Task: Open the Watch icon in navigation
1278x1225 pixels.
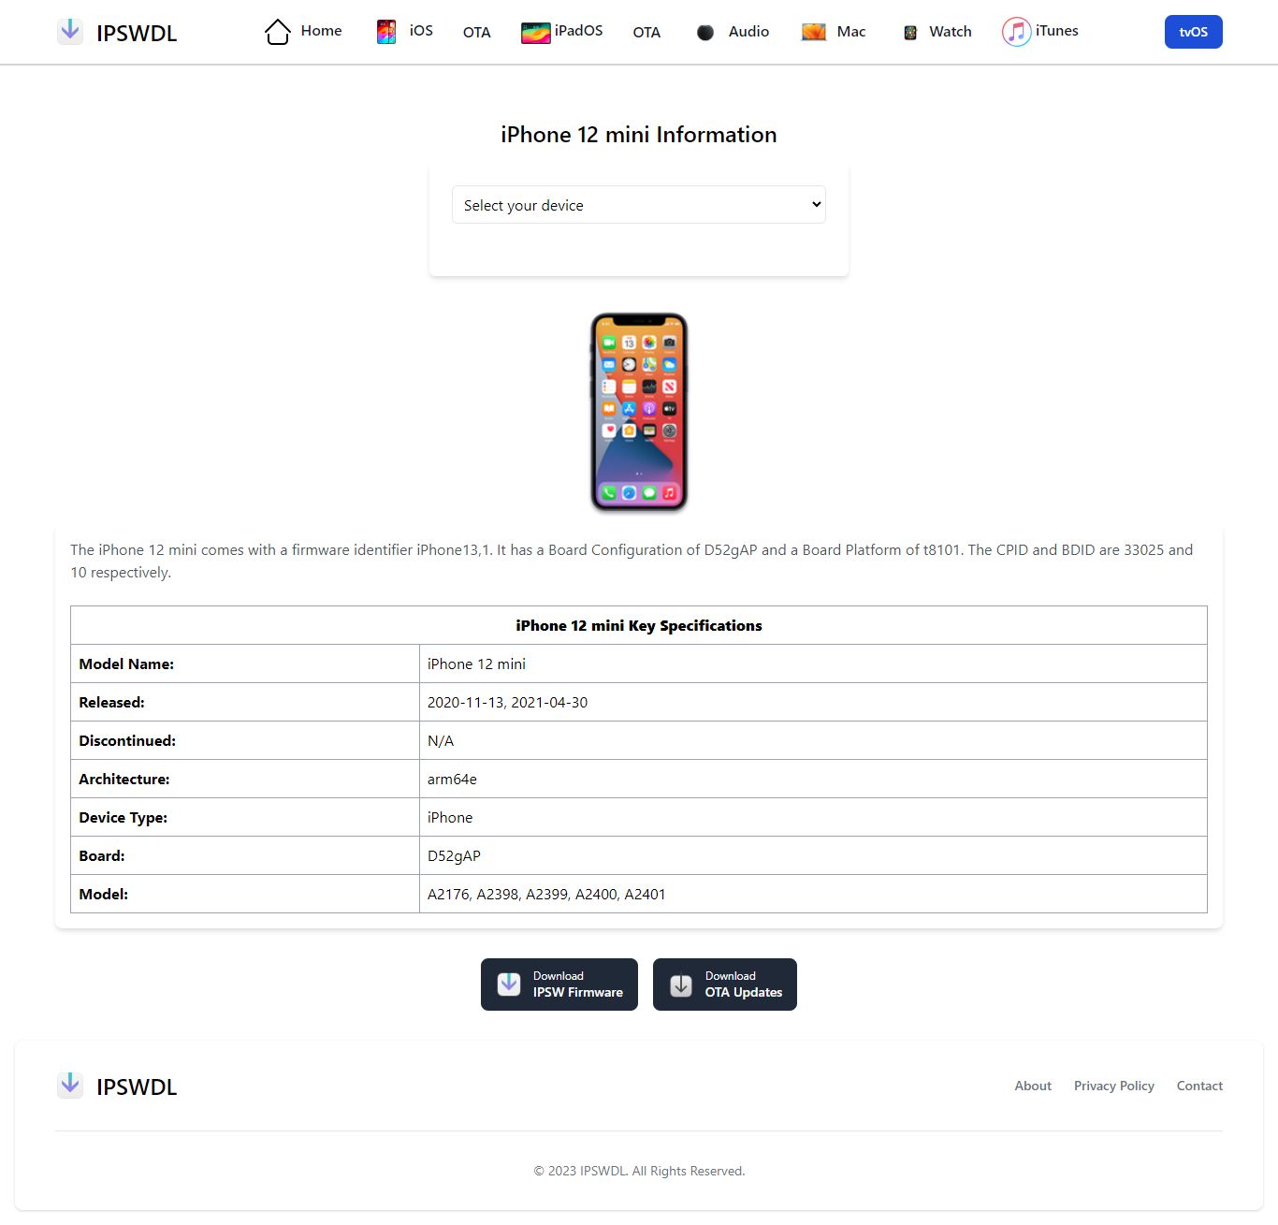Action: tap(910, 33)
